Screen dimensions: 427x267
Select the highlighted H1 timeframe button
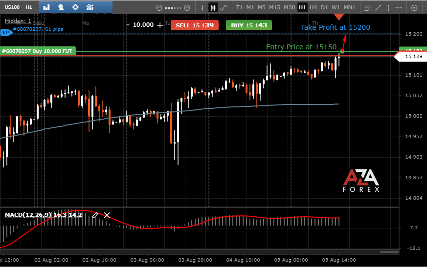(302, 7)
